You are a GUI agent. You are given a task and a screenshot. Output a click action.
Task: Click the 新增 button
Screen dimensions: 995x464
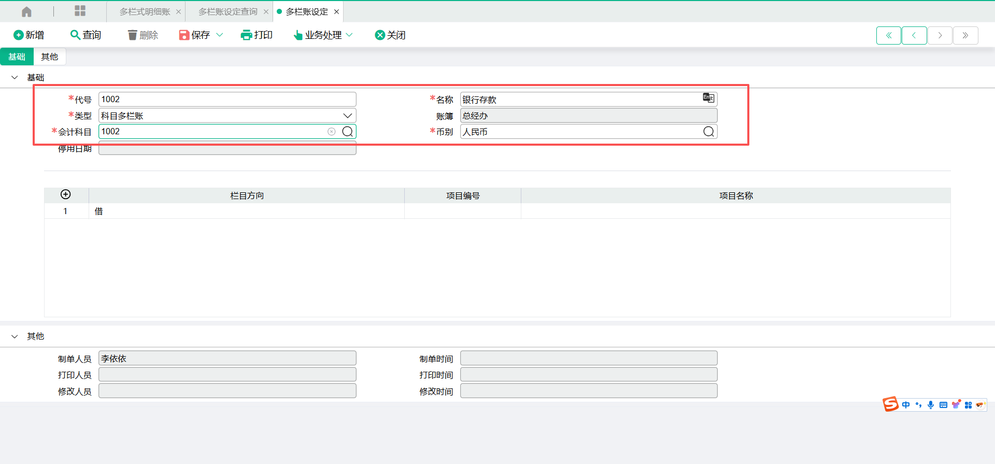click(x=29, y=35)
